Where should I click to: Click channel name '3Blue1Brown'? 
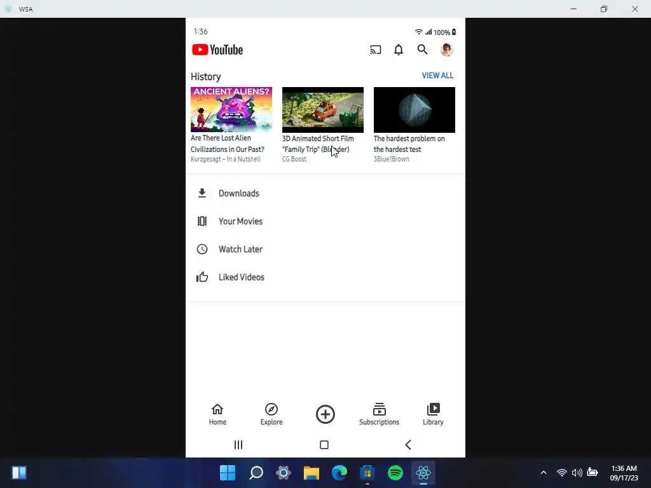pos(392,159)
